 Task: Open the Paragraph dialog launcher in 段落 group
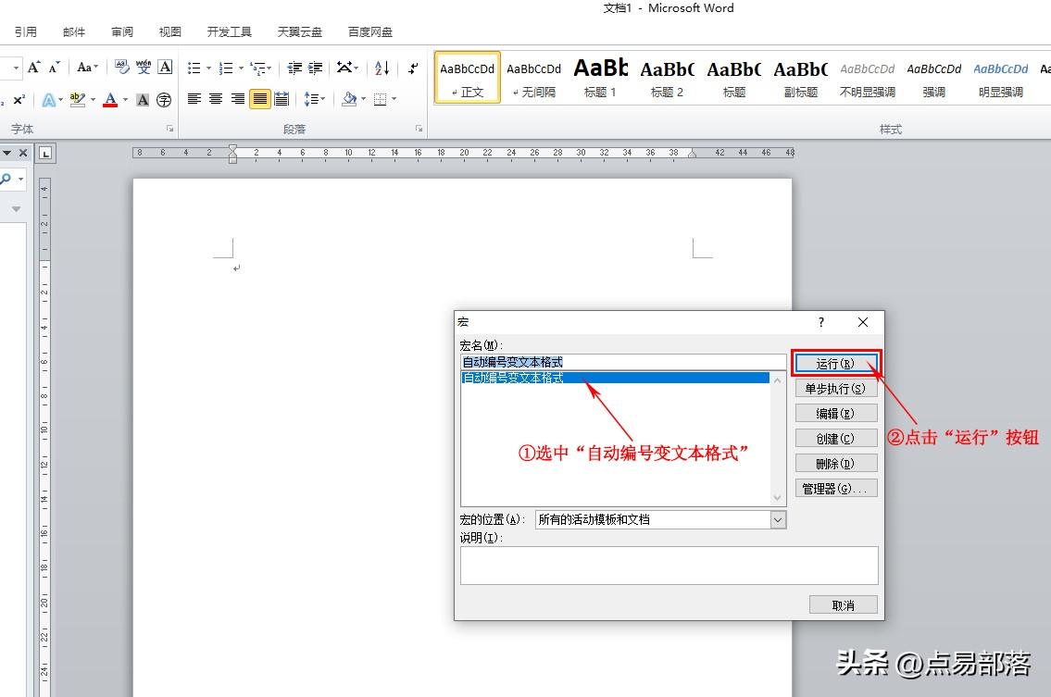(419, 128)
